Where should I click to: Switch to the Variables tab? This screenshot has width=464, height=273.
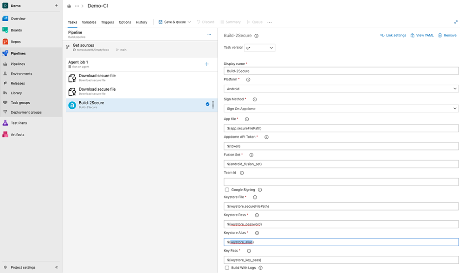[89, 22]
